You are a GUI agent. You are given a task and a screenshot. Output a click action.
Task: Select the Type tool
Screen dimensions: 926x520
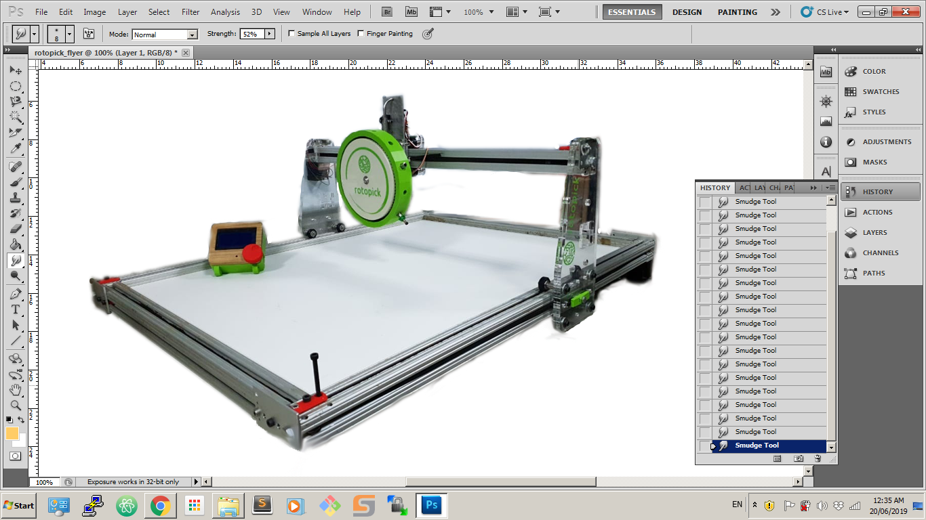pos(16,309)
